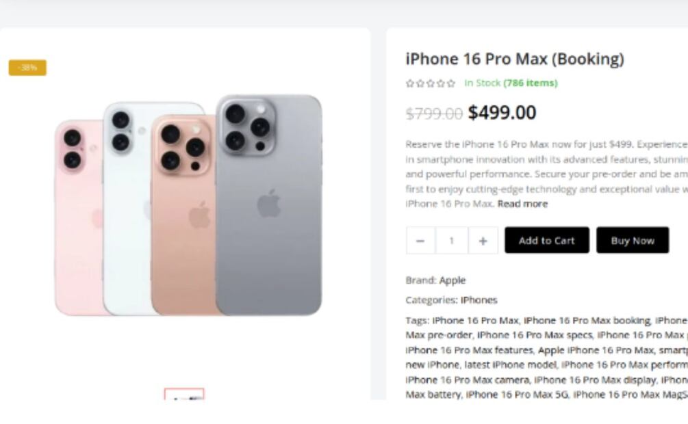This screenshot has width=688, height=424.
Task: Expand description via Read more link
Action: click(522, 204)
